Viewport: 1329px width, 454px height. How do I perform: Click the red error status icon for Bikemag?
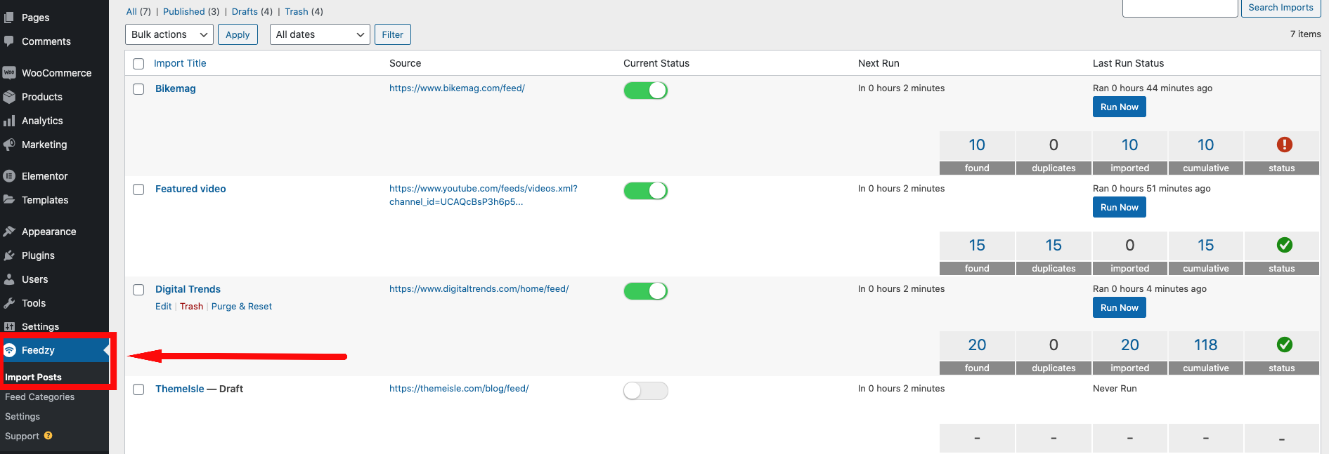point(1284,145)
